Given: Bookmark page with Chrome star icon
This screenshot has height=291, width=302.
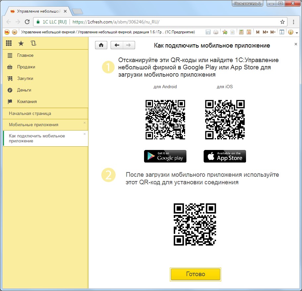Looking at the screenshot, I should pyautogui.click(x=282, y=22).
